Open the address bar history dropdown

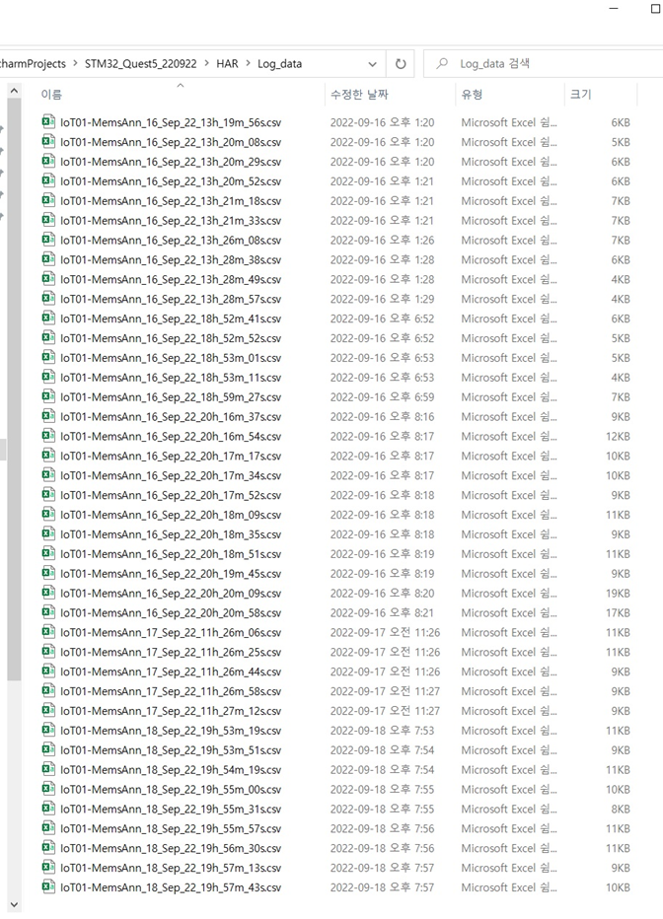tap(372, 64)
